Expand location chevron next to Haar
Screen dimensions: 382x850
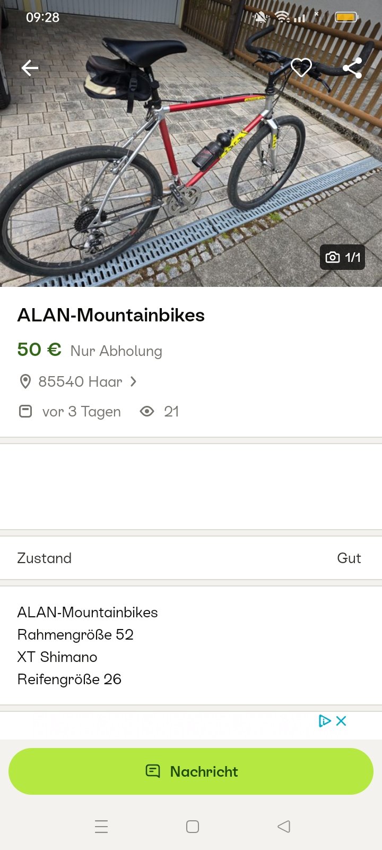[x=133, y=381]
